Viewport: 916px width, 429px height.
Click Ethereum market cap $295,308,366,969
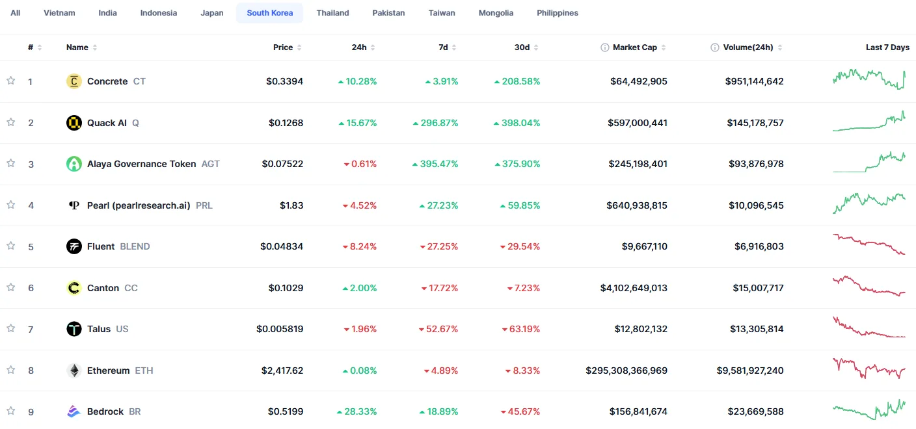[x=626, y=370]
